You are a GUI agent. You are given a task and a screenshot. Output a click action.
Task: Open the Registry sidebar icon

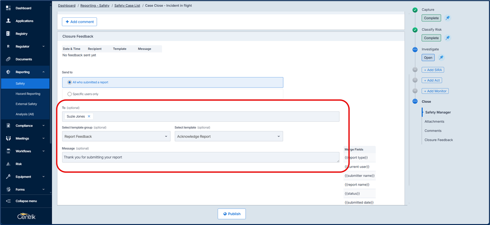click(8, 34)
